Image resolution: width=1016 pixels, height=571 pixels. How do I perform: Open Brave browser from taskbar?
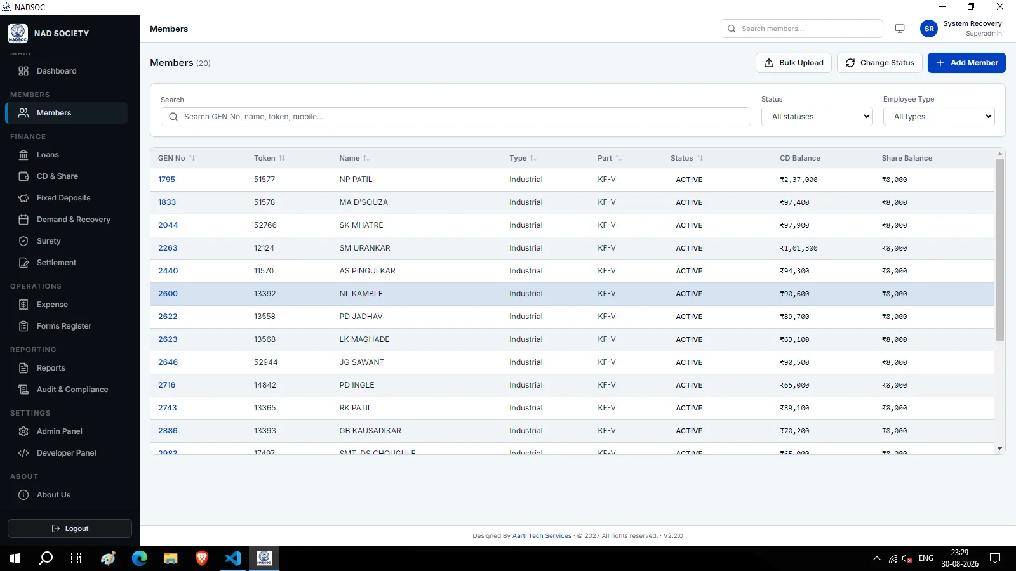click(x=202, y=558)
